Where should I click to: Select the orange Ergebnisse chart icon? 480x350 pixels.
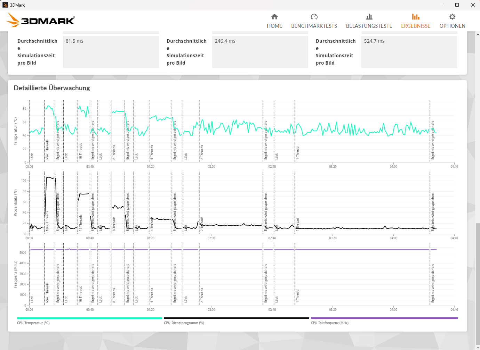click(416, 17)
